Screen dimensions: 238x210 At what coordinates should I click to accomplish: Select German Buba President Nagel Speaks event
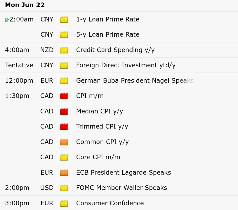coord(135,80)
